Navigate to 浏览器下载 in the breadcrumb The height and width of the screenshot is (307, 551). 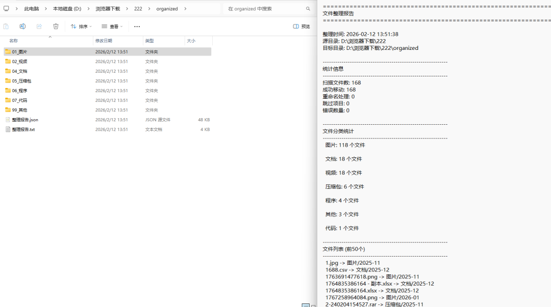point(107,9)
